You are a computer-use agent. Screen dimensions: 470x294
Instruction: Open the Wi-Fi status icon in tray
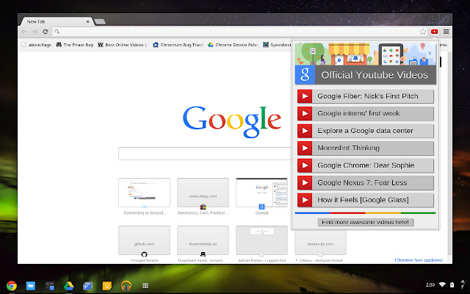tap(442, 284)
